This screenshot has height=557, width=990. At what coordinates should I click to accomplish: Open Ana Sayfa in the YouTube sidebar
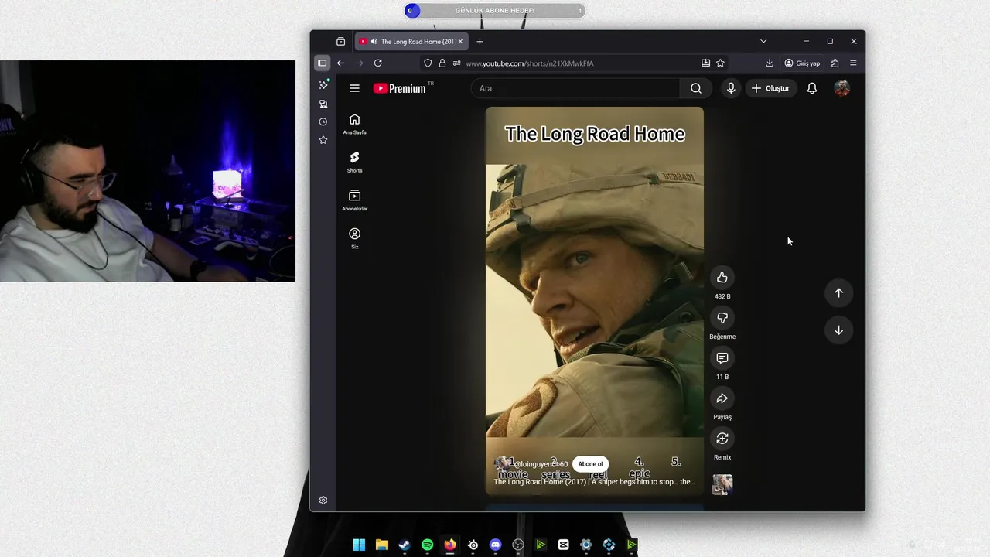coord(354,124)
